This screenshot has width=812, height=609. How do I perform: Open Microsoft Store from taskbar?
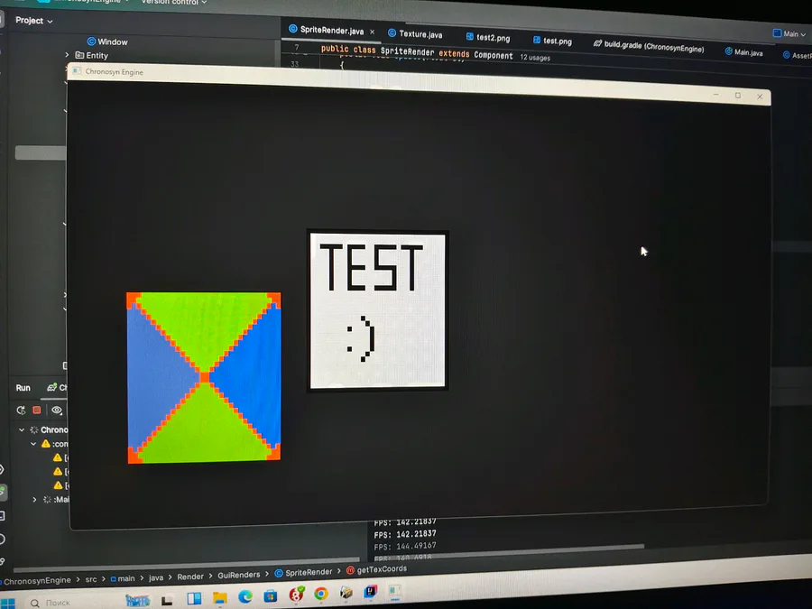coord(271,596)
